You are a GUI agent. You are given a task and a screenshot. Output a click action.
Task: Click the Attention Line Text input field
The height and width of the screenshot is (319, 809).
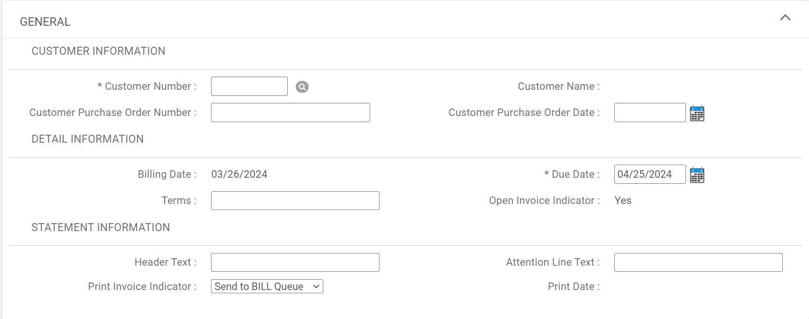click(698, 262)
